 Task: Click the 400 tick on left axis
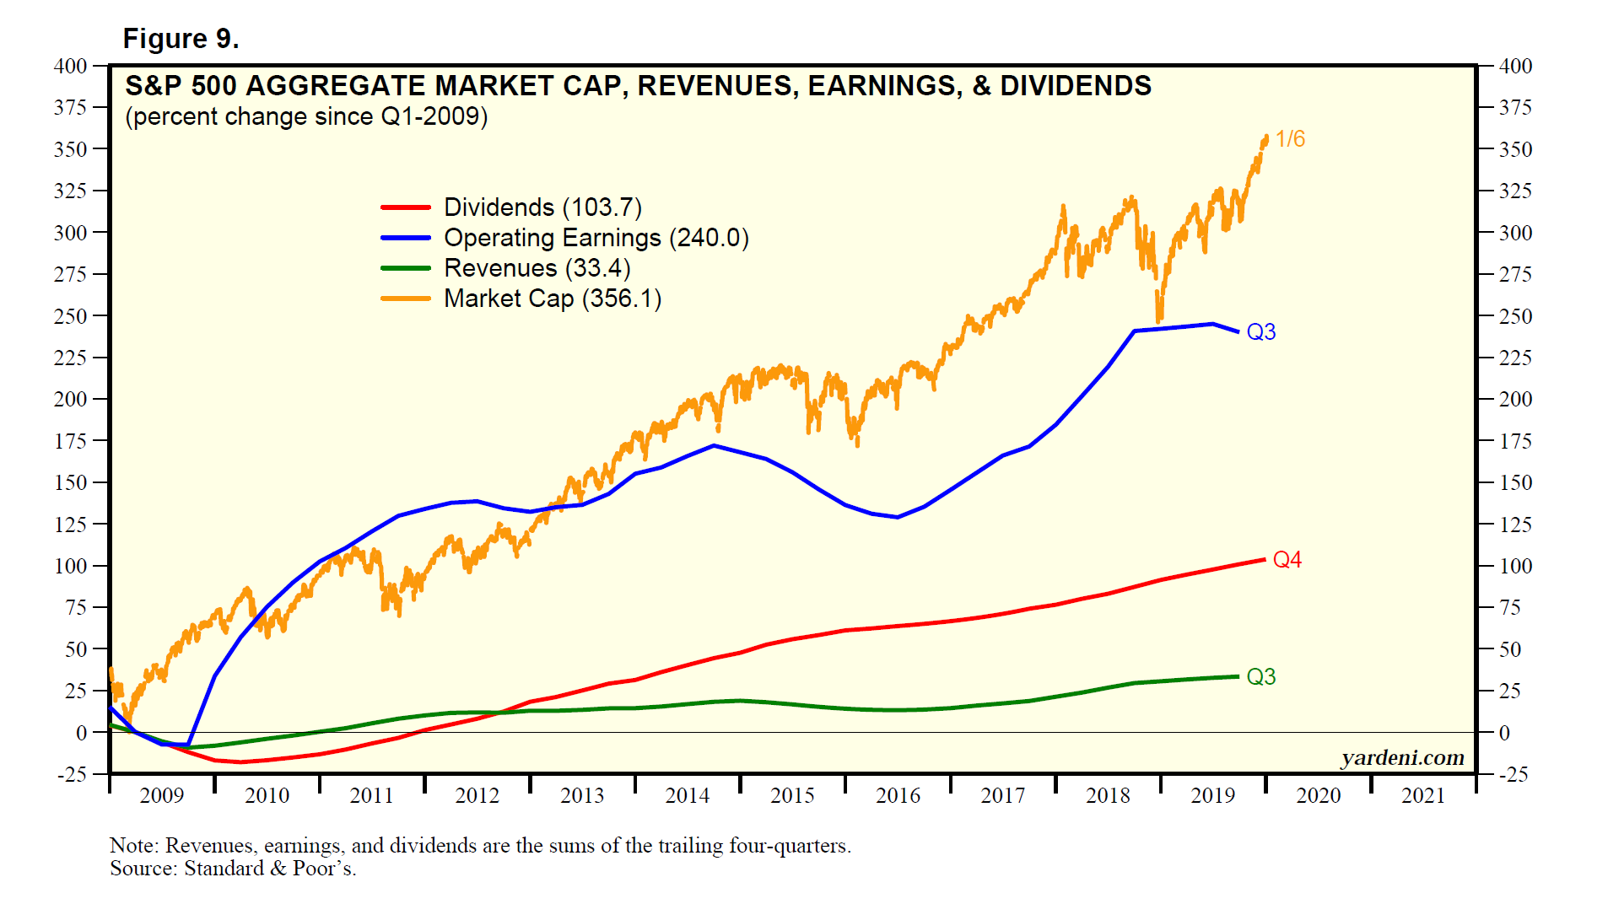click(x=70, y=66)
